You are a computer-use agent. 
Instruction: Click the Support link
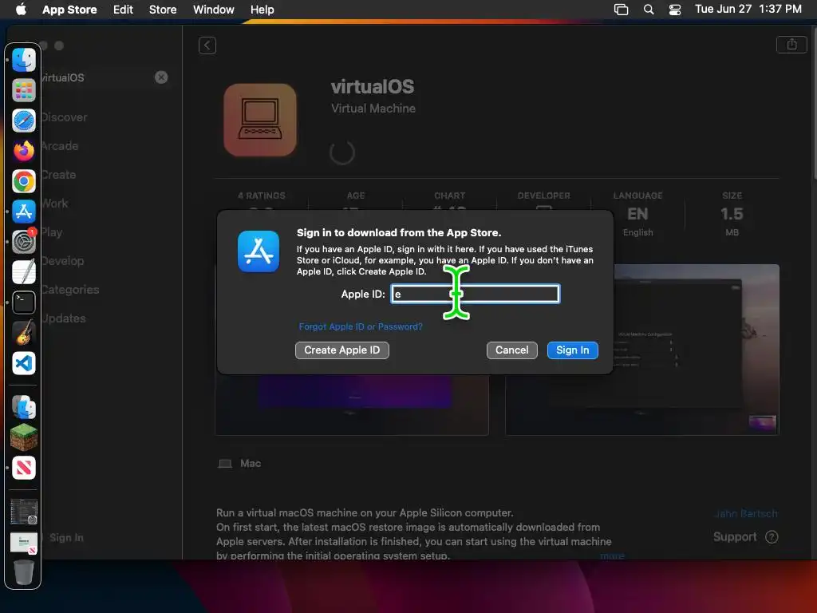point(745,537)
